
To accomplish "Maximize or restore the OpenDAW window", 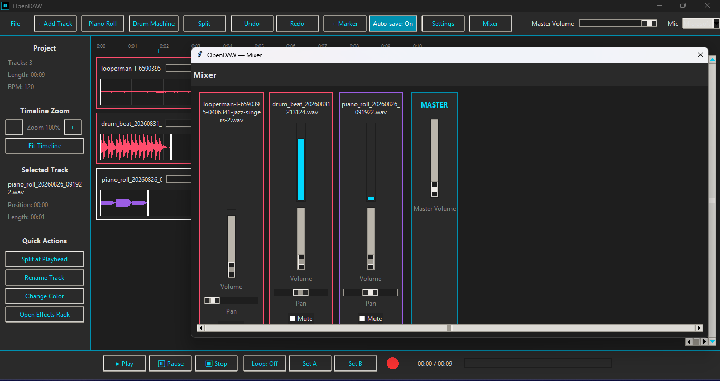I will (683, 6).
